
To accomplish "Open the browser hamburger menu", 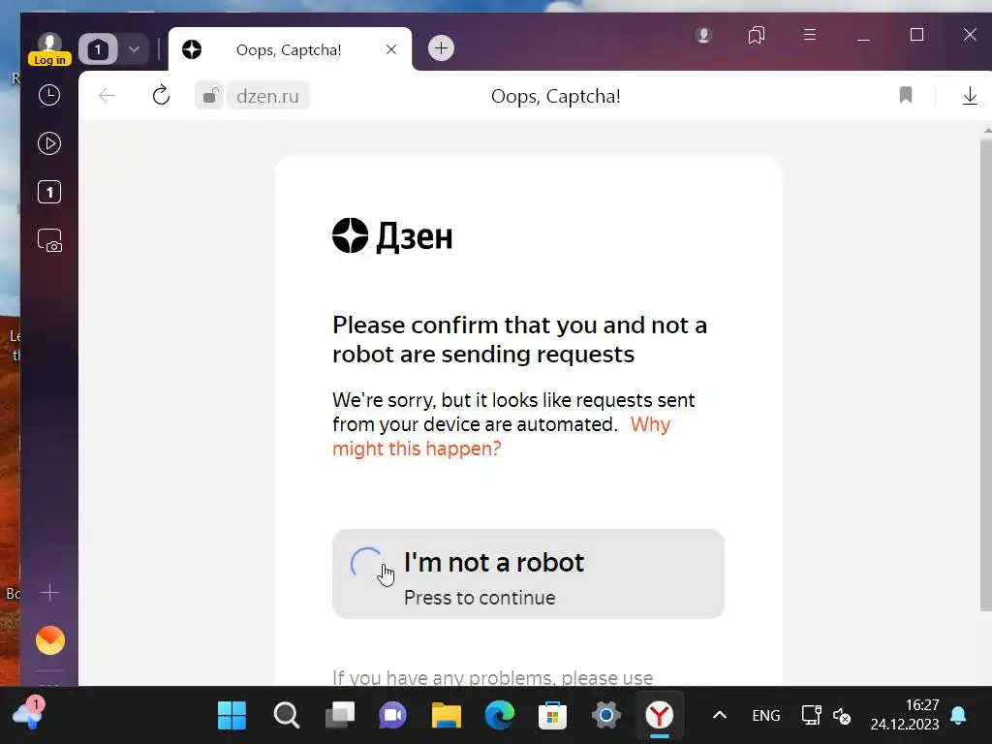I will [x=810, y=35].
